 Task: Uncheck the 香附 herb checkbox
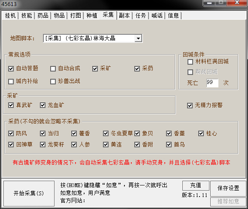pyautogui.click(x=137, y=145)
